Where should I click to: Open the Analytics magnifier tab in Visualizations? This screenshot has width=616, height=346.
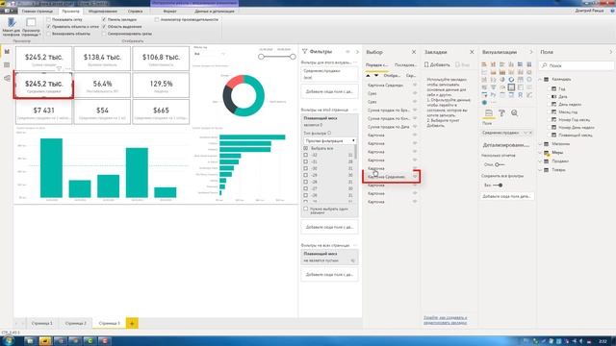[514, 113]
